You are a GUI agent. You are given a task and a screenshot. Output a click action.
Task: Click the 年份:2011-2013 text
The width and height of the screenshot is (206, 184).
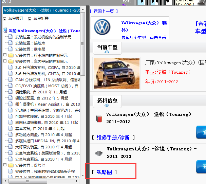[162, 81]
